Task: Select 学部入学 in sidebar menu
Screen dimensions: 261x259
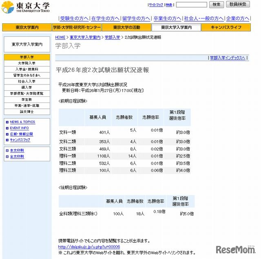Action: coord(27,57)
